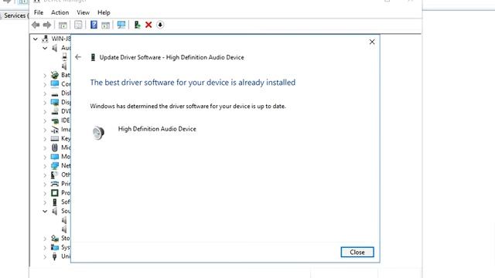Expand the 'Ima' Imaging devices category
The height and width of the screenshot is (278, 495).
point(45,130)
